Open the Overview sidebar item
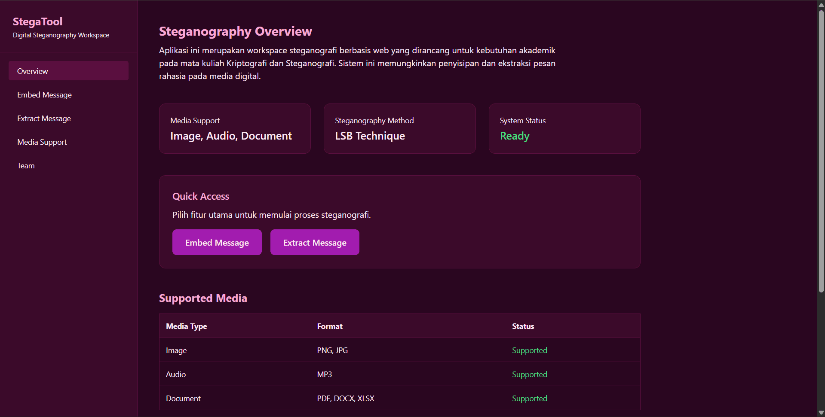Viewport: 825px width, 417px height. coord(68,71)
